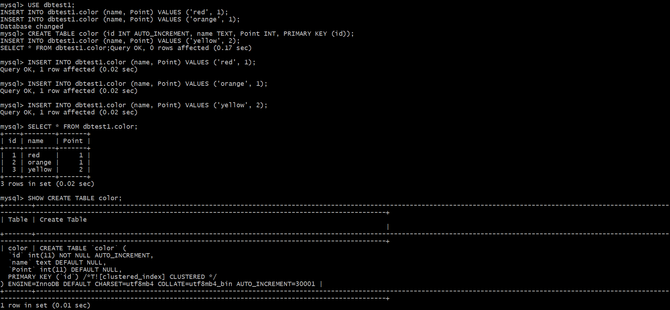
Task: Click the "id" column header in the result table
Action: click(12, 141)
